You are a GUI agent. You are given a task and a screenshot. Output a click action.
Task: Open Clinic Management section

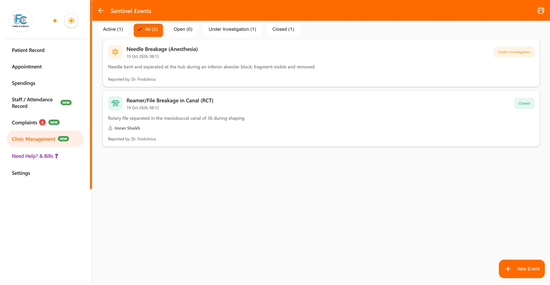tap(45, 139)
